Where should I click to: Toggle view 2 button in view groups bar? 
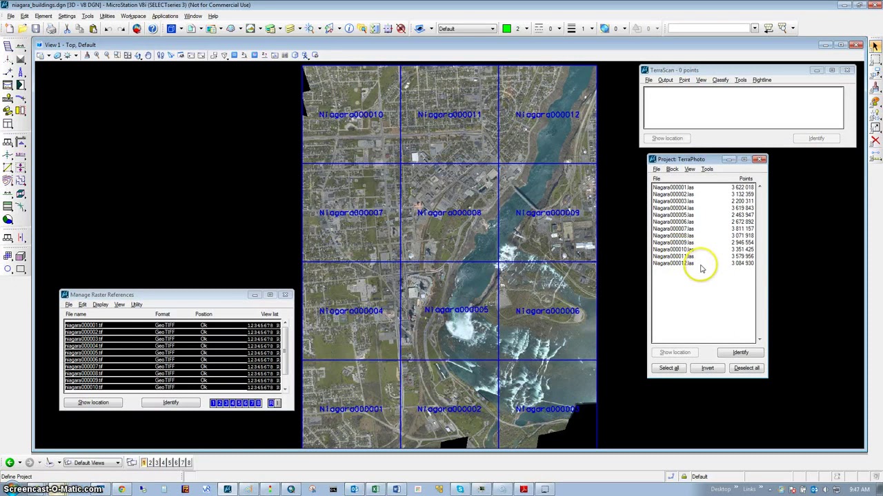tap(150, 462)
